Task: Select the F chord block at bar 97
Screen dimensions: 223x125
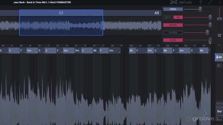Action: [x=104, y=51]
